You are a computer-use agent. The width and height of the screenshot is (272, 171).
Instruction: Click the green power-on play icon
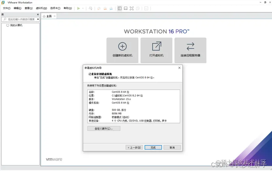pyautogui.click(x=79, y=8)
